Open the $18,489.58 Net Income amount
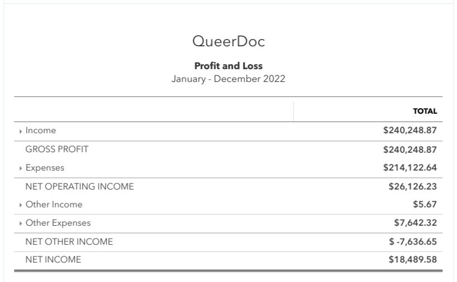 [412, 260]
